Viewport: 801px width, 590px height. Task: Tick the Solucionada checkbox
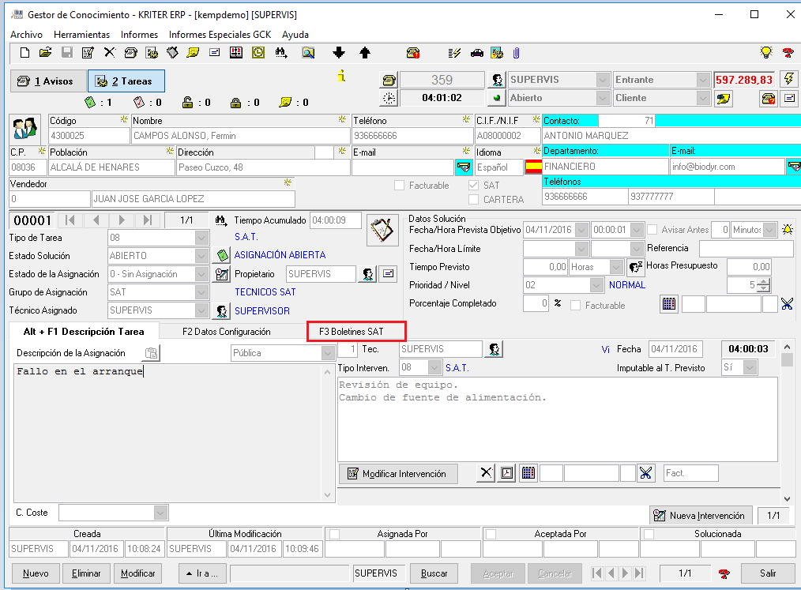coord(649,535)
